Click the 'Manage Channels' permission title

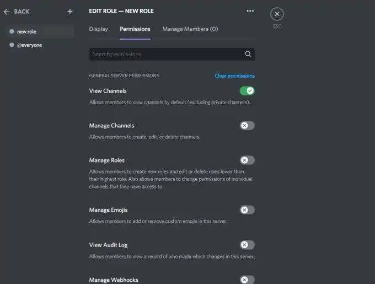point(112,126)
